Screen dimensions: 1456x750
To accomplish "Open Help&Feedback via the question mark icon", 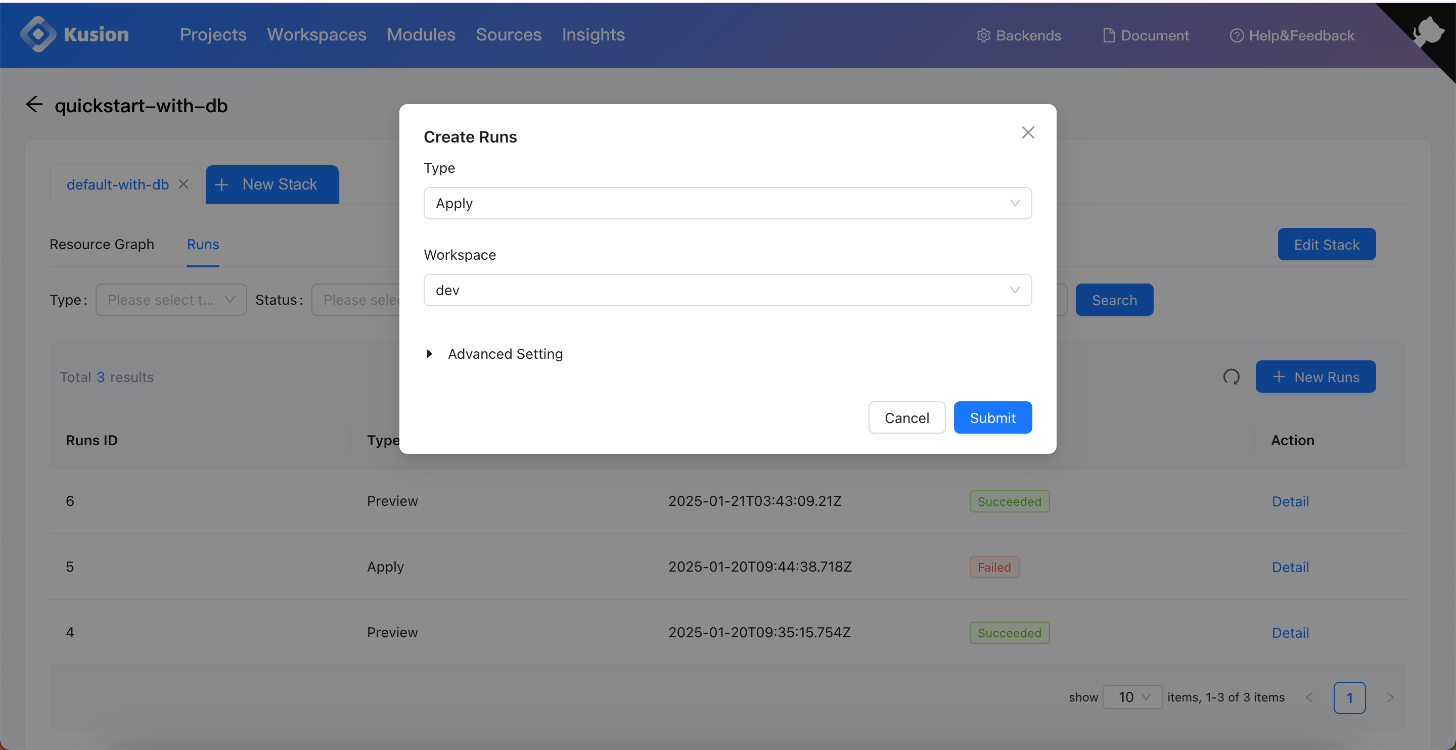I will (1237, 35).
